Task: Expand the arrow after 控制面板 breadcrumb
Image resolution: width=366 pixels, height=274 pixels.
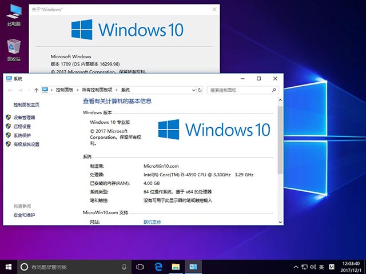Action: (x=78, y=90)
